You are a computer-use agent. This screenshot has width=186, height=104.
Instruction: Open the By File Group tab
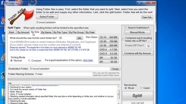pyautogui.click(x=76, y=32)
